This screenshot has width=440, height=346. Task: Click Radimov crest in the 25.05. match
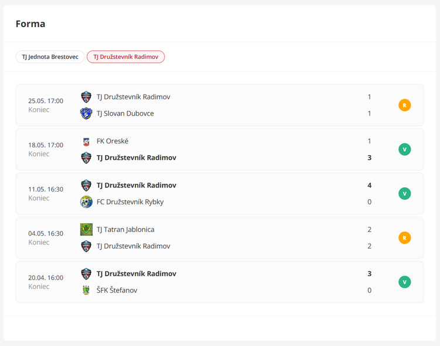click(x=86, y=97)
